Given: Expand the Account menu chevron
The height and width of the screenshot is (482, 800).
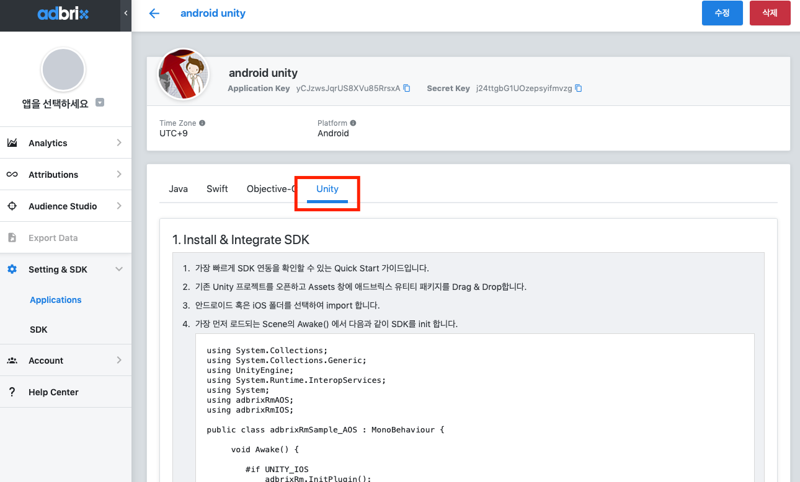Looking at the screenshot, I should (119, 360).
